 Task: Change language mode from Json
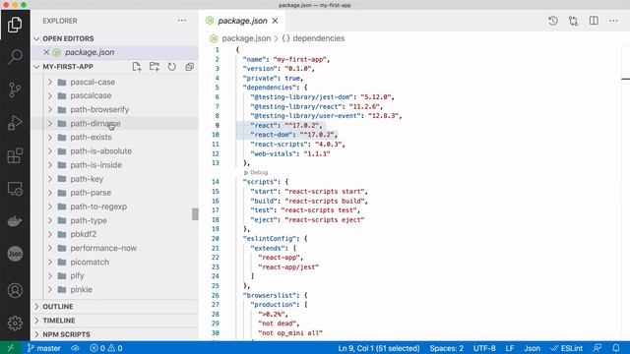click(x=532, y=348)
